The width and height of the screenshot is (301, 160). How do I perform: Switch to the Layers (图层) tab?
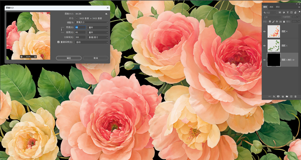point(265,7)
